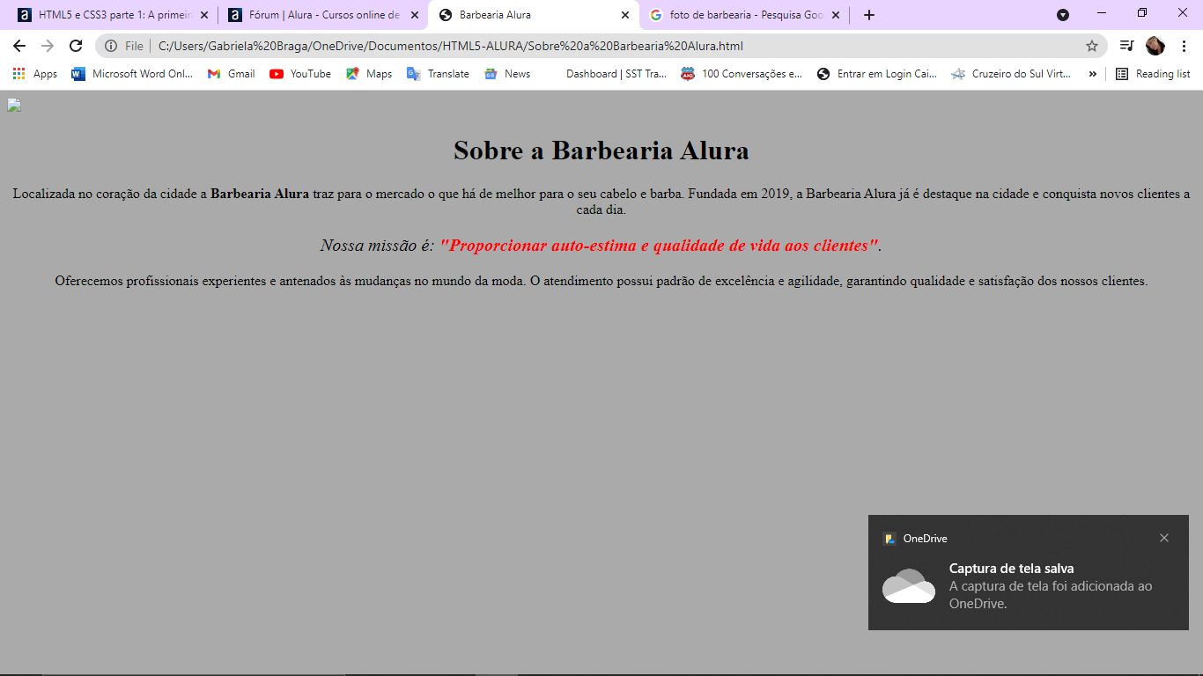Viewport: 1203px width, 676px height.
Task: Open 100 Conversações bookmark
Action: [742, 74]
